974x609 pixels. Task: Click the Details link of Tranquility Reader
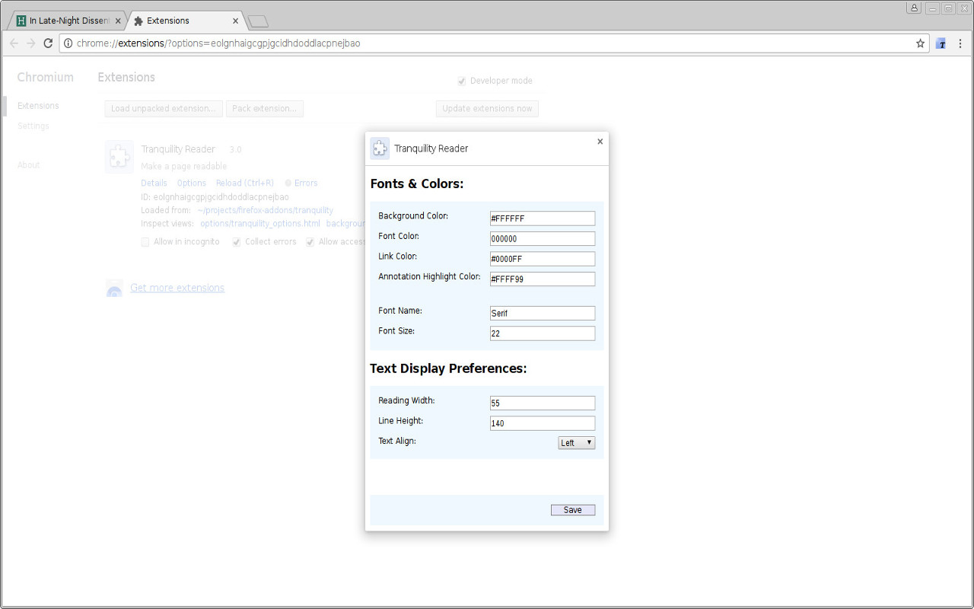coord(154,183)
